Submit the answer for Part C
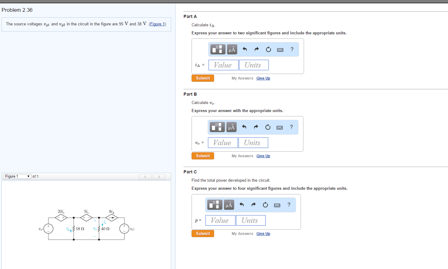The height and width of the screenshot is (269, 448). pyautogui.click(x=203, y=233)
